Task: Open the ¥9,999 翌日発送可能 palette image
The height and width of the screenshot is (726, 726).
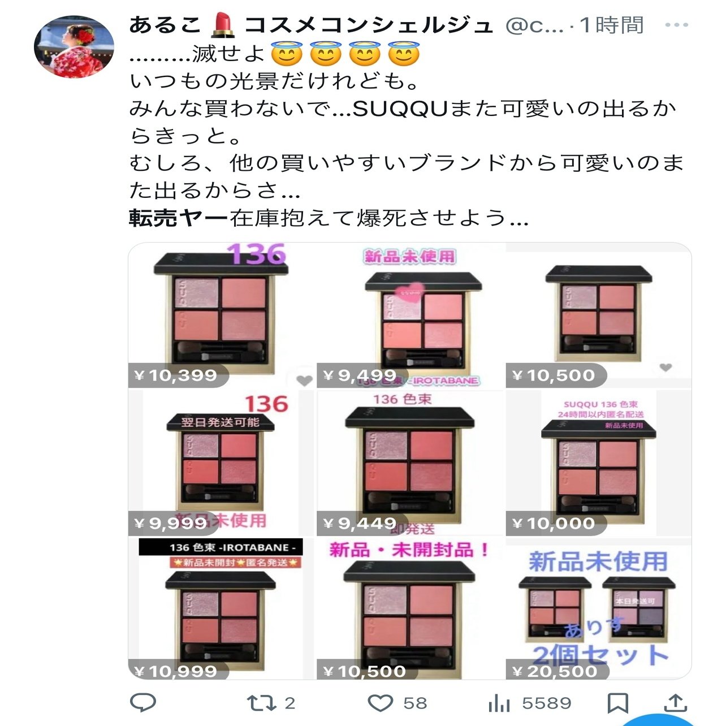Action: pyautogui.click(x=221, y=463)
